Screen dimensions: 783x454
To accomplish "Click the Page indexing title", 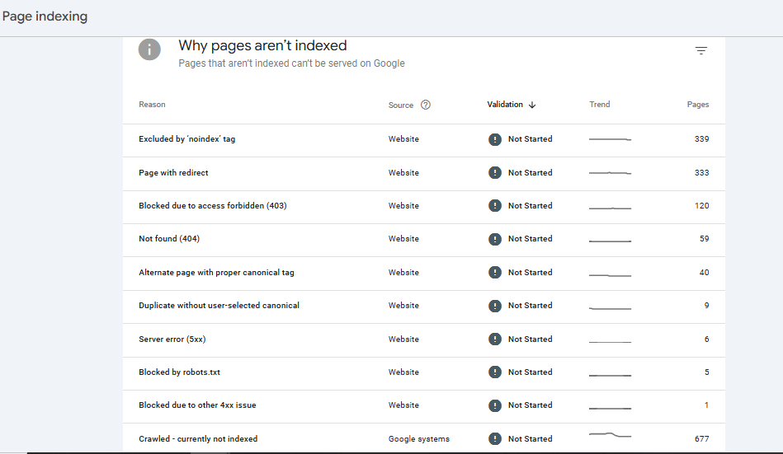I will tap(45, 16).
